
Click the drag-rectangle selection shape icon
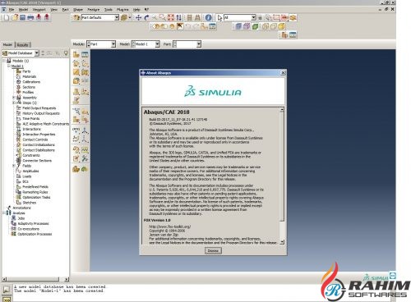(x=276, y=18)
